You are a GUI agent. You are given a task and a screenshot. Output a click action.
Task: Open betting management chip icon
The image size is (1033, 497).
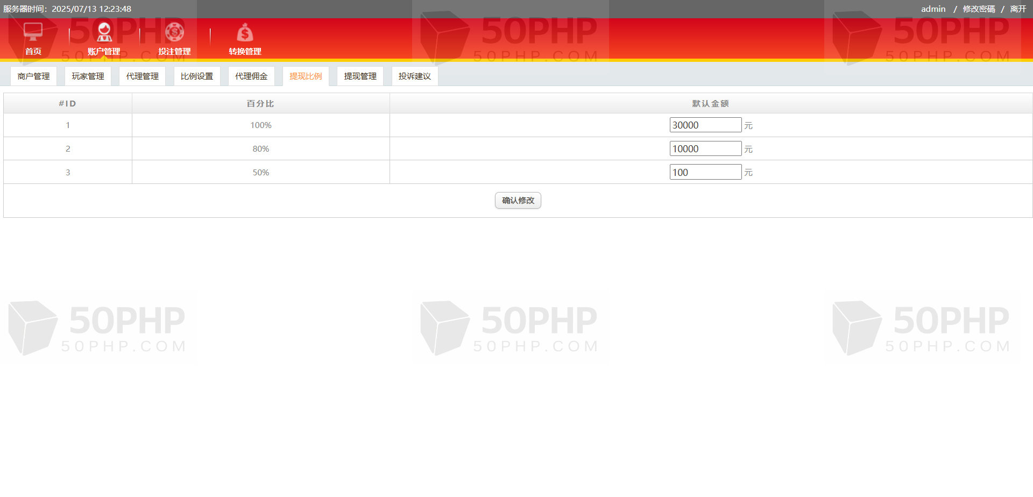pos(174,32)
